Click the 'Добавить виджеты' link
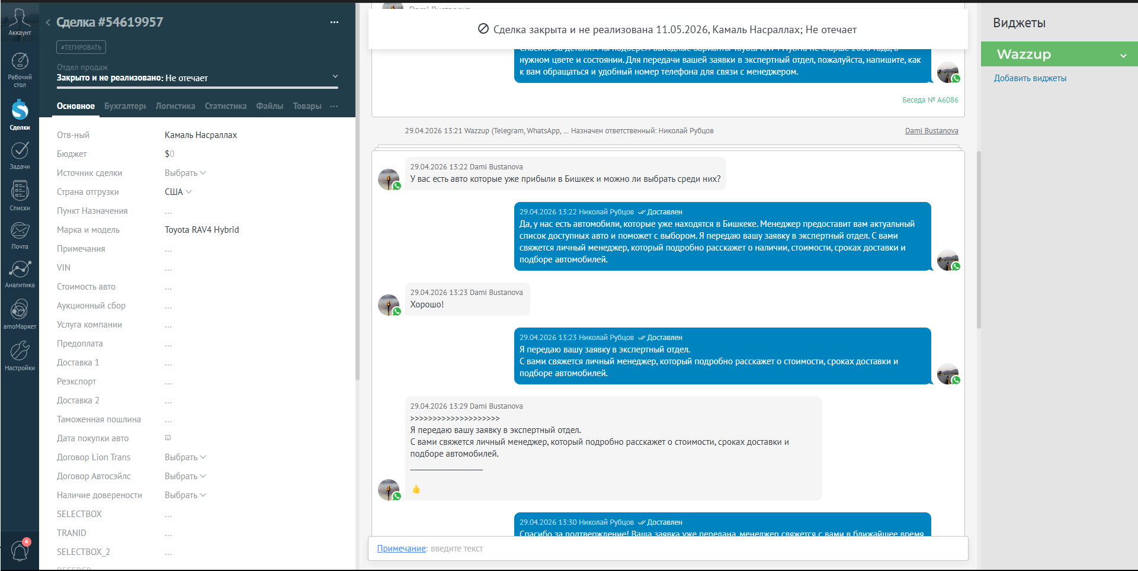1138x571 pixels. tap(1030, 78)
